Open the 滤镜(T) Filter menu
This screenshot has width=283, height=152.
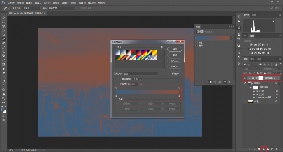coord(65,3)
